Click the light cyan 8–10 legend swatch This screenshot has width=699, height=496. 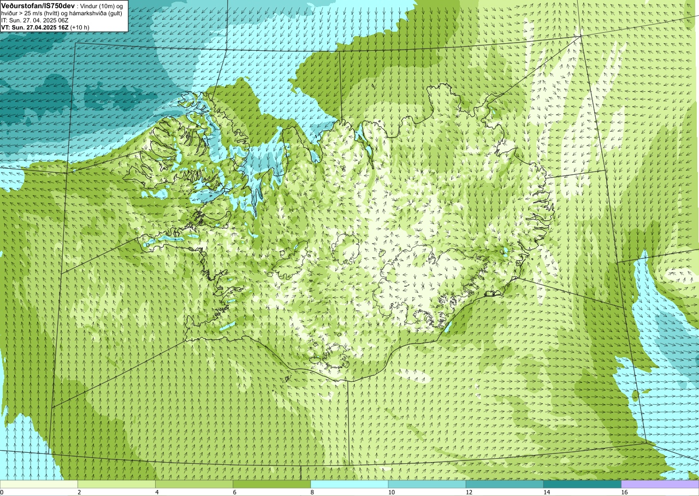point(349,484)
